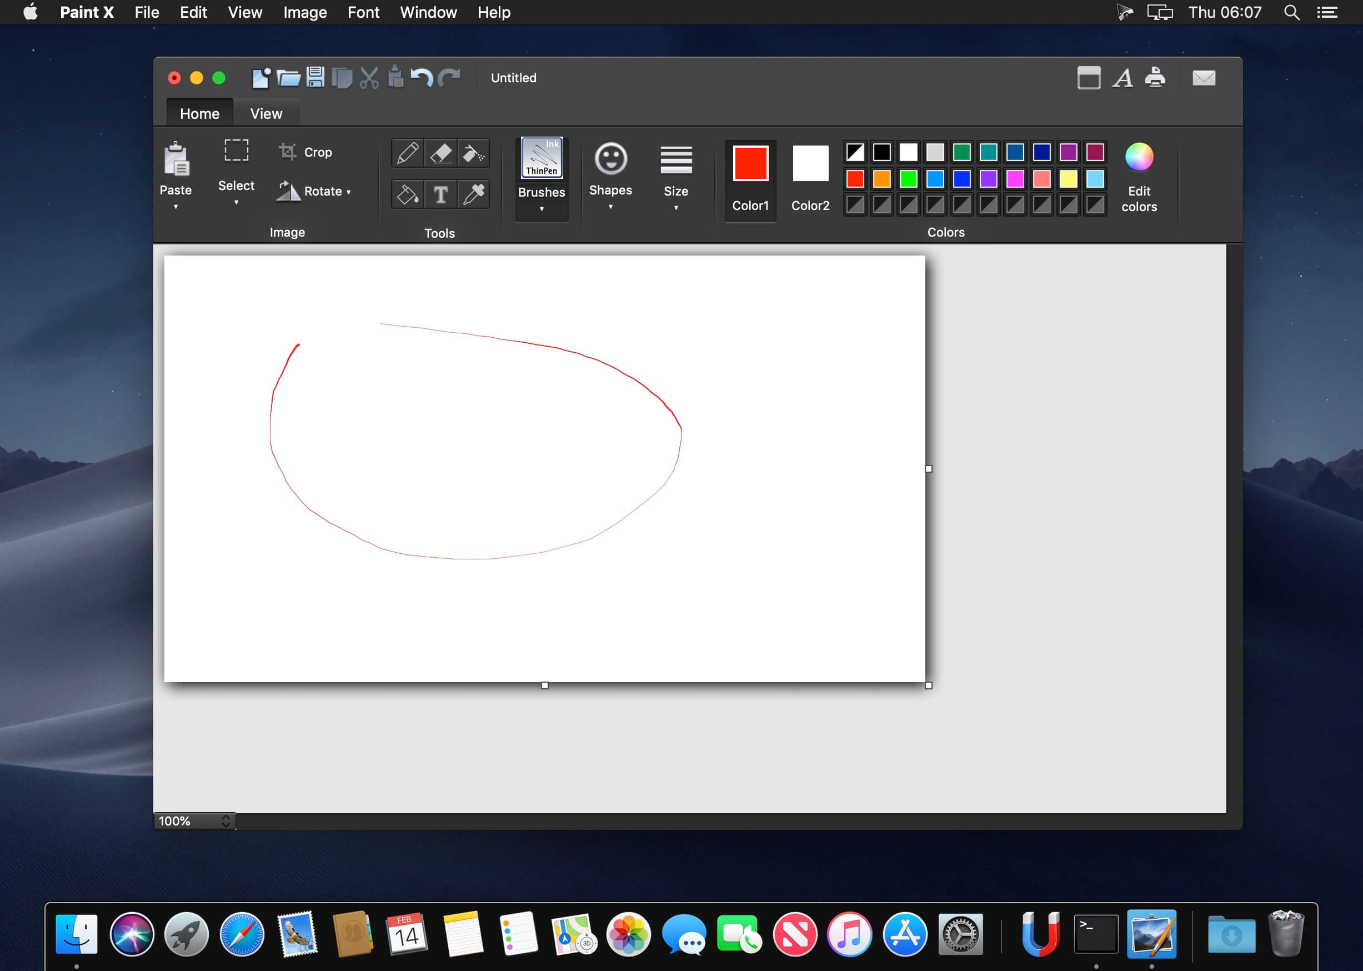
Task: Select the Pencil tool
Action: tap(408, 154)
